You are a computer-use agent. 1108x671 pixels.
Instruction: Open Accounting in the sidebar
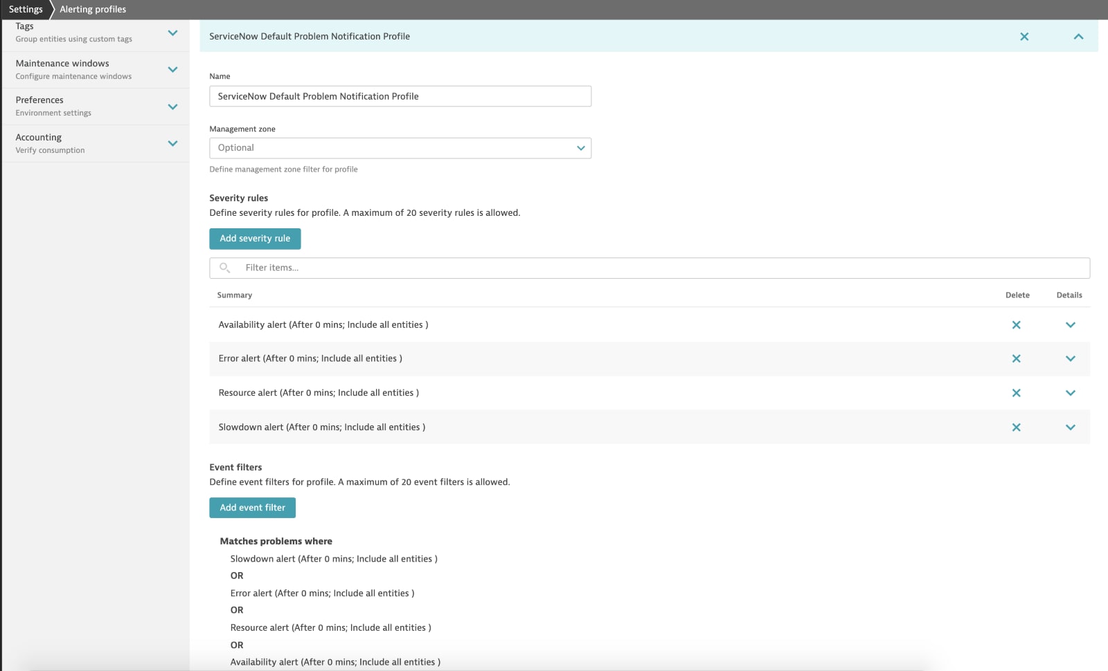[39, 138]
